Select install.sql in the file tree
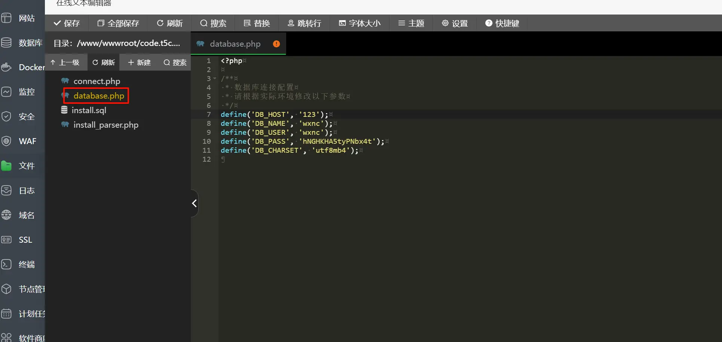Viewport: 722px width, 342px height. point(89,110)
